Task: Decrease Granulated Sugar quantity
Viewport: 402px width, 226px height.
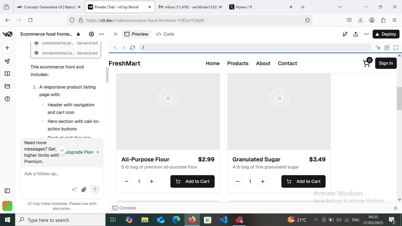Action: pyautogui.click(x=238, y=181)
